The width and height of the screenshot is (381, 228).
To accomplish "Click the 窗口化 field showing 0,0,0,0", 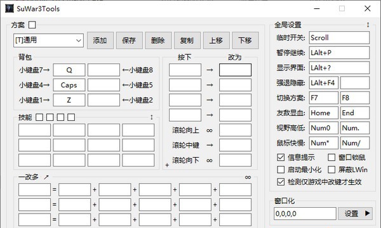I will [x=305, y=213].
